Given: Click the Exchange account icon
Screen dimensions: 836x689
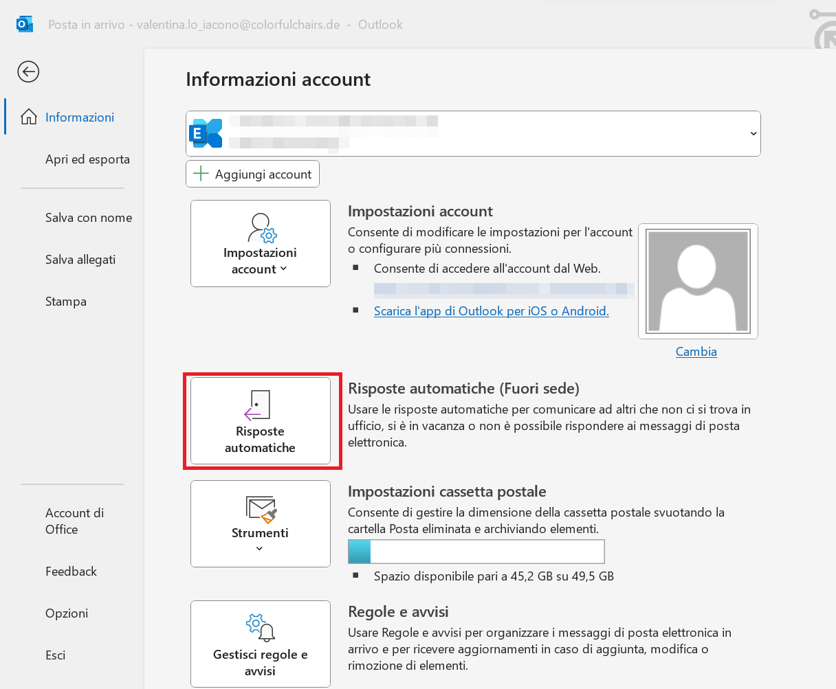Looking at the screenshot, I should tap(207, 133).
